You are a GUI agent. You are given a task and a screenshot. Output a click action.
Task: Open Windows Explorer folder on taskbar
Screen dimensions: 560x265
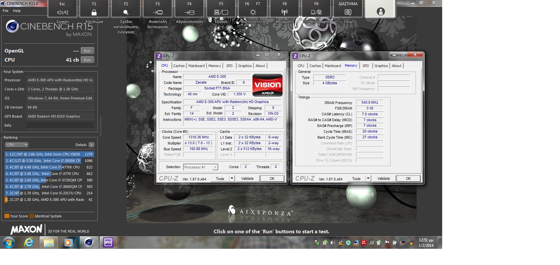tap(49, 242)
